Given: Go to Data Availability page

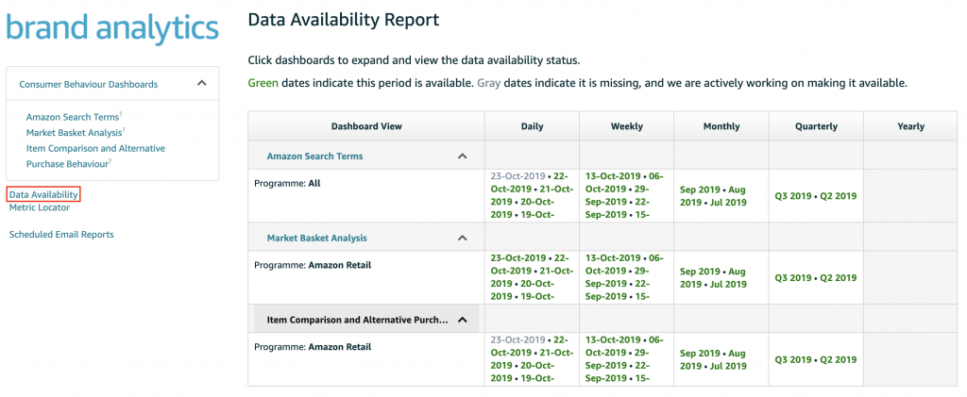Looking at the screenshot, I should (43, 194).
